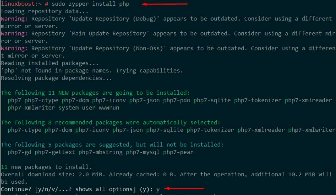Click the 'sudo zypper install php' command text
Screen dimensions: 336x195
point(90,4)
